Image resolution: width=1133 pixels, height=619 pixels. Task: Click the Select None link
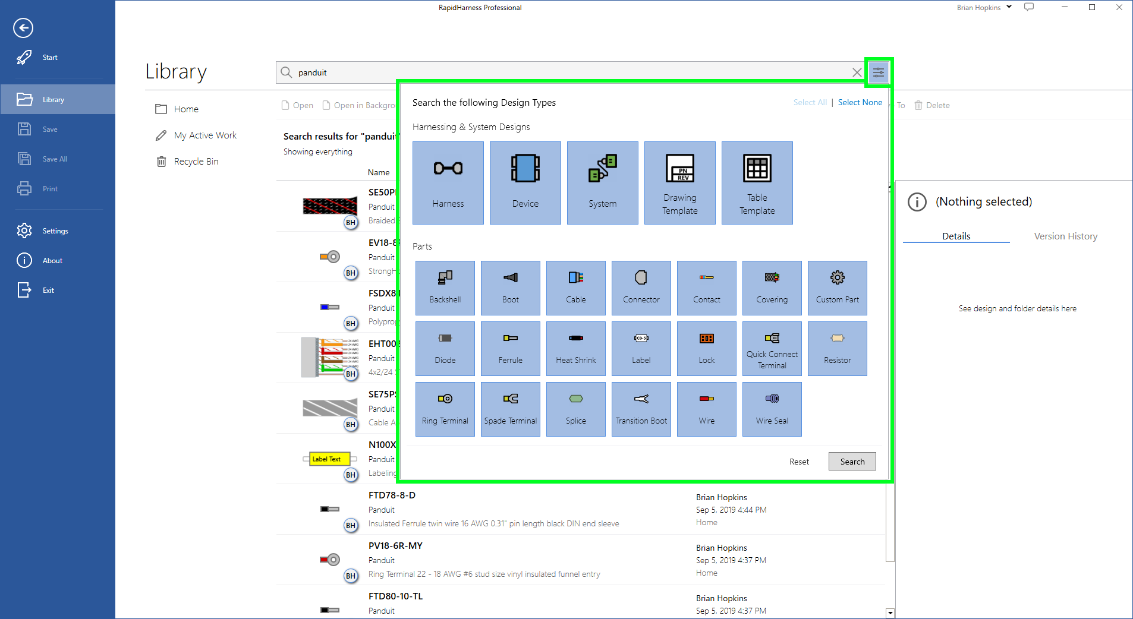coord(860,102)
